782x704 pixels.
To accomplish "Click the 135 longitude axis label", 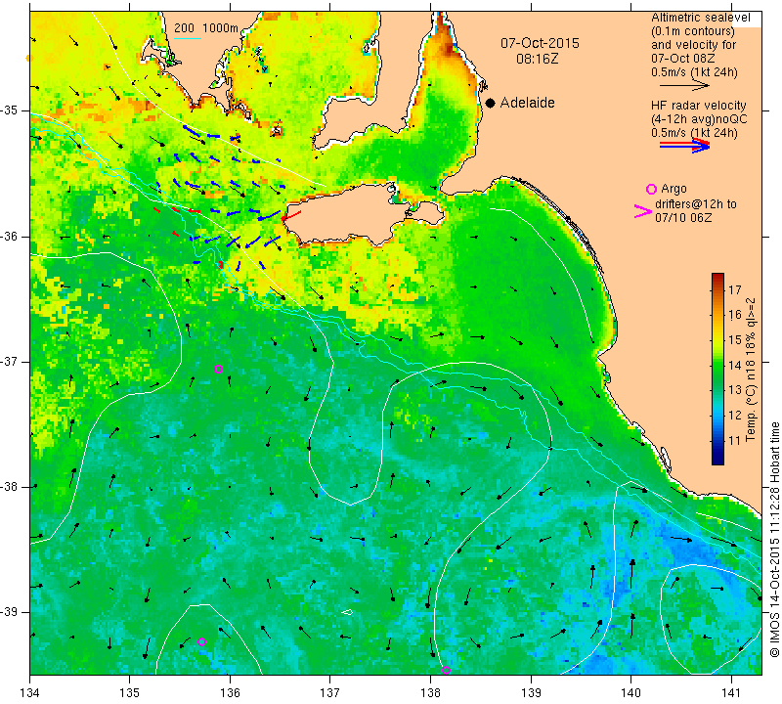I will click(x=130, y=693).
